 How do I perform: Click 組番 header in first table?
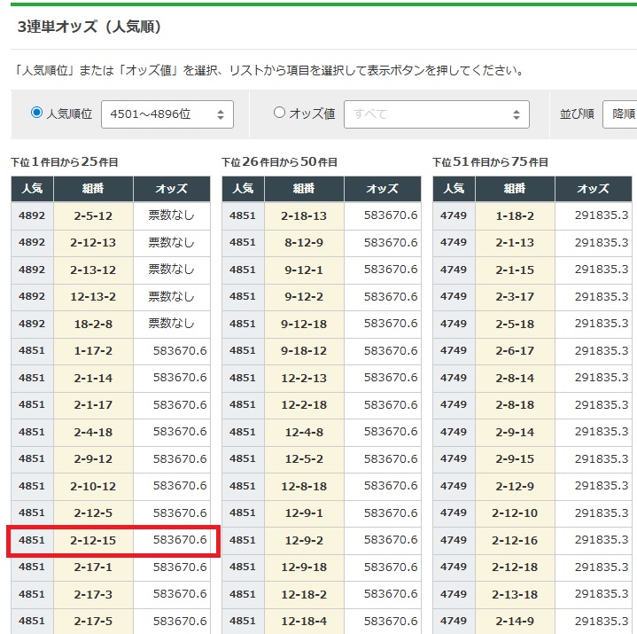tap(93, 189)
